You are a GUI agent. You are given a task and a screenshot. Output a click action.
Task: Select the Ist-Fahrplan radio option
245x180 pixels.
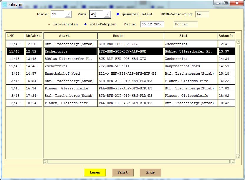pyautogui.click(x=49, y=24)
